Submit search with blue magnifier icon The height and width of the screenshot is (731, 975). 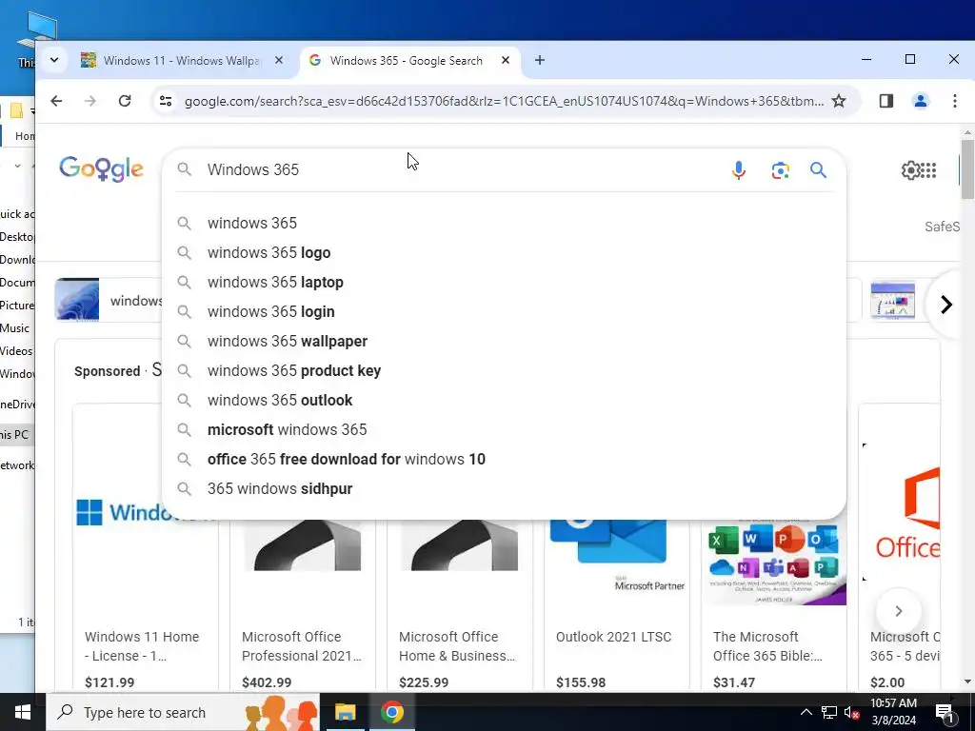click(818, 169)
